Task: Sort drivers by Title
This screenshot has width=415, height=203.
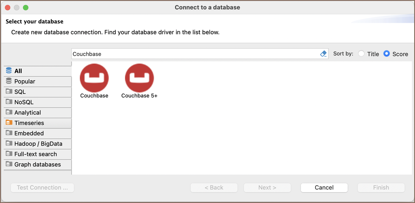Action: click(362, 54)
